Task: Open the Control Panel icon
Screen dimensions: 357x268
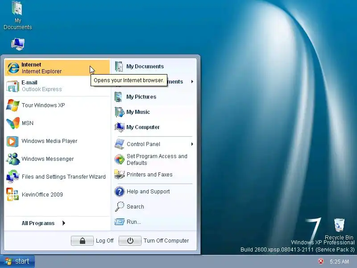Action: click(x=120, y=144)
